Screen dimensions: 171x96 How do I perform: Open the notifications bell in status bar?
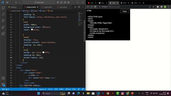(83, 89)
